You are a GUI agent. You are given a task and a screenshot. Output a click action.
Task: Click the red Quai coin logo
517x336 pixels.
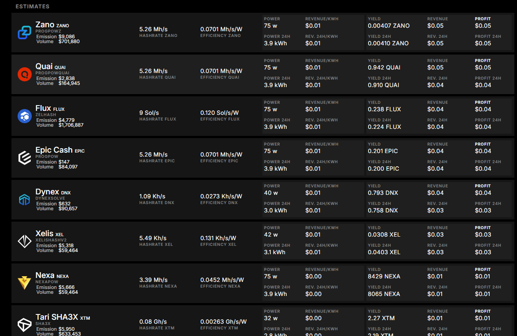(x=24, y=74)
